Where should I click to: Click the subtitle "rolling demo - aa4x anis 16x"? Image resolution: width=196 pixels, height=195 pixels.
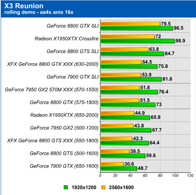pyautogui.click(x=39, y=12)
